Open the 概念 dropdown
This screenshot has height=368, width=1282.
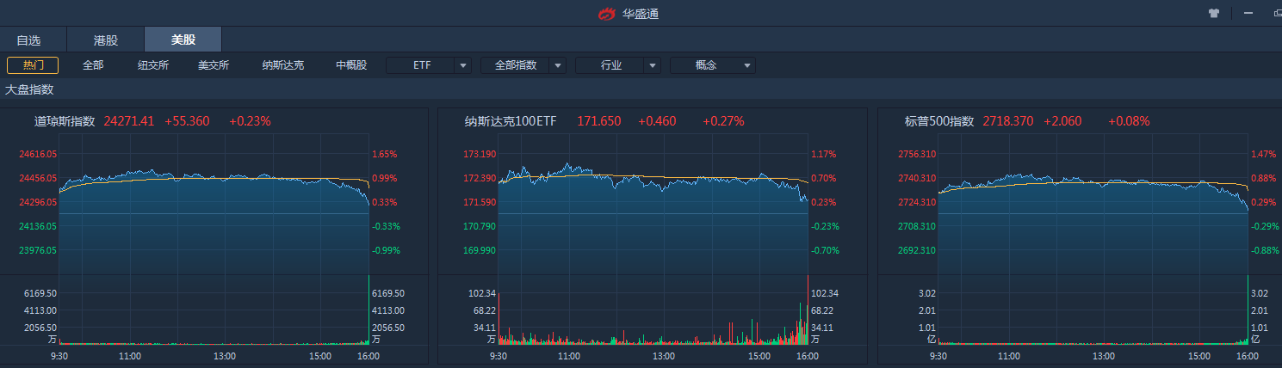(x=713, y=65)
